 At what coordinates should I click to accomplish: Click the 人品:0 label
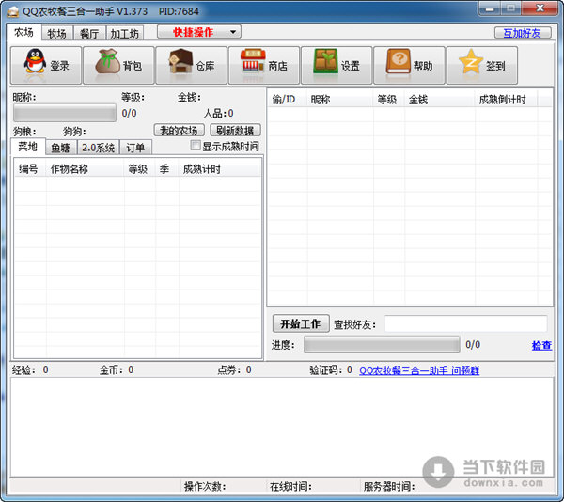(x=218, y=113)
